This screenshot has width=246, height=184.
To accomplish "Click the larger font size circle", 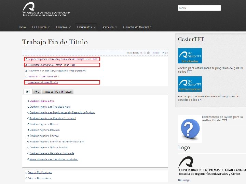I will click(x=148, y=53).
